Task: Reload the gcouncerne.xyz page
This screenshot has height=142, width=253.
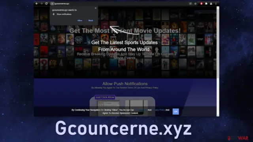Action: pyautogui.click(x=46, y=4)
